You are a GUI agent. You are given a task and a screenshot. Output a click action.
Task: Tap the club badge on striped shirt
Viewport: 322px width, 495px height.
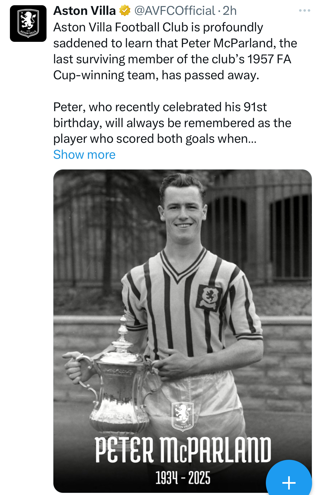(209, 298)
